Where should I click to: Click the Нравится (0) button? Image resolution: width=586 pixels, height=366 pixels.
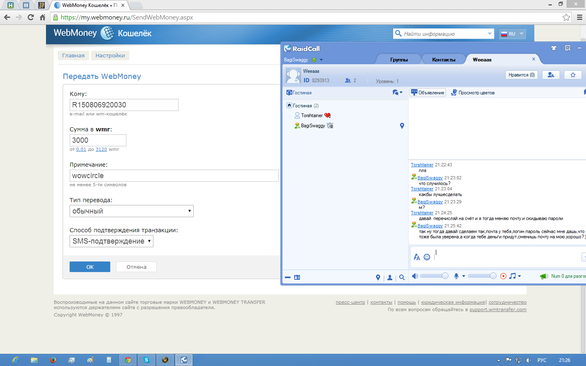522,75
